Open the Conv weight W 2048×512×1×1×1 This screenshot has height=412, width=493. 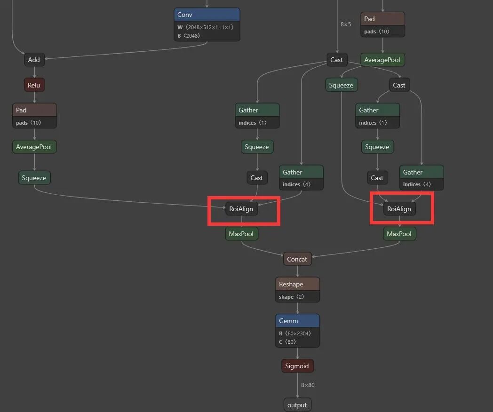206,27
